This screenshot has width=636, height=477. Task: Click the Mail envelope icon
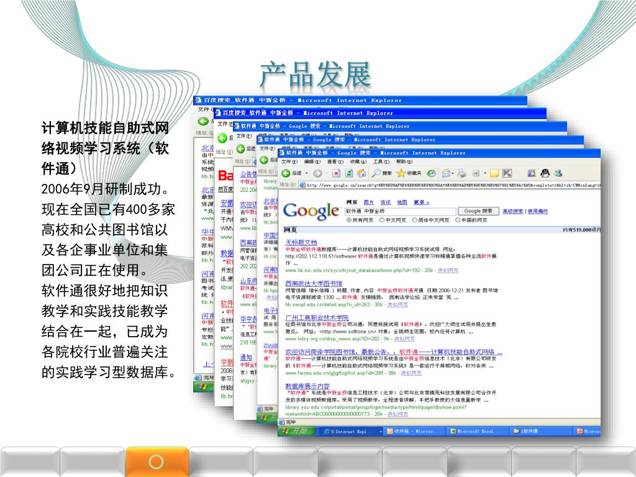446,173
